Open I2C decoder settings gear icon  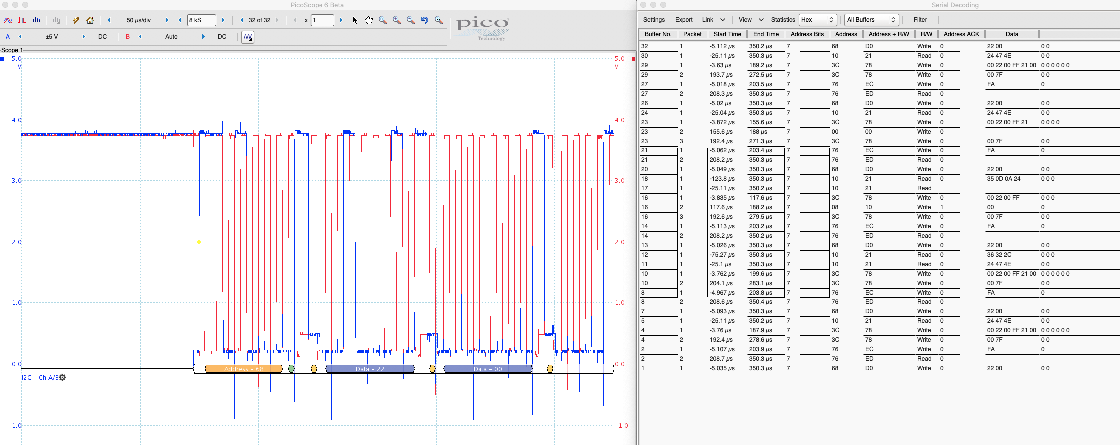point(62,377)
